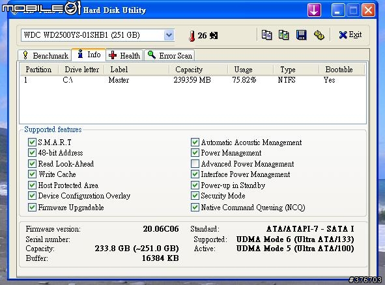The image size is (385, 285).
Task: Click firmware version value '20.06C06'
Action: pos(161,229)
